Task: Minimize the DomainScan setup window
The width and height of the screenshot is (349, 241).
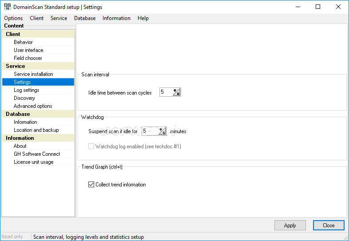Action: 298,7
